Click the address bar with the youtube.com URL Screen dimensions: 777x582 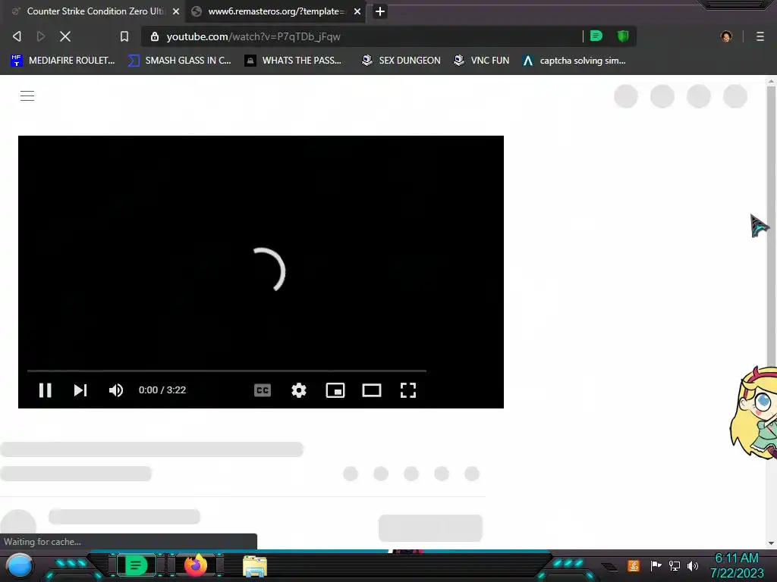point(364,36)
